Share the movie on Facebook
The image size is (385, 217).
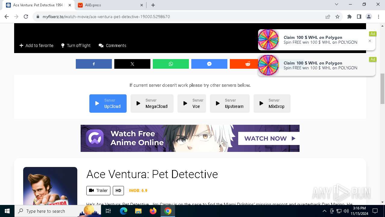click(x=94, y=64)
